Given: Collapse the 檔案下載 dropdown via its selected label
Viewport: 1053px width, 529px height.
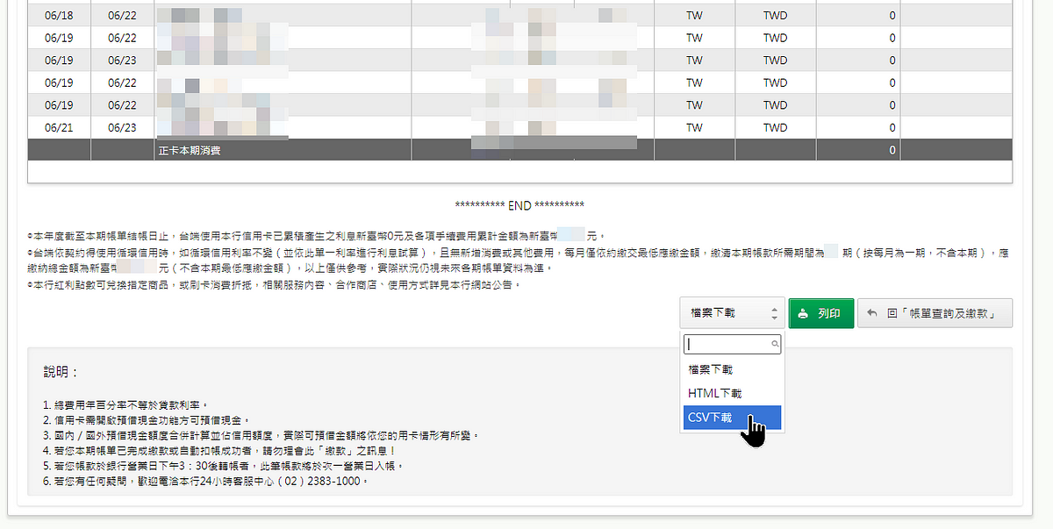Looking at the screenshot, I should pyautogui.click(x=713, y=313).
